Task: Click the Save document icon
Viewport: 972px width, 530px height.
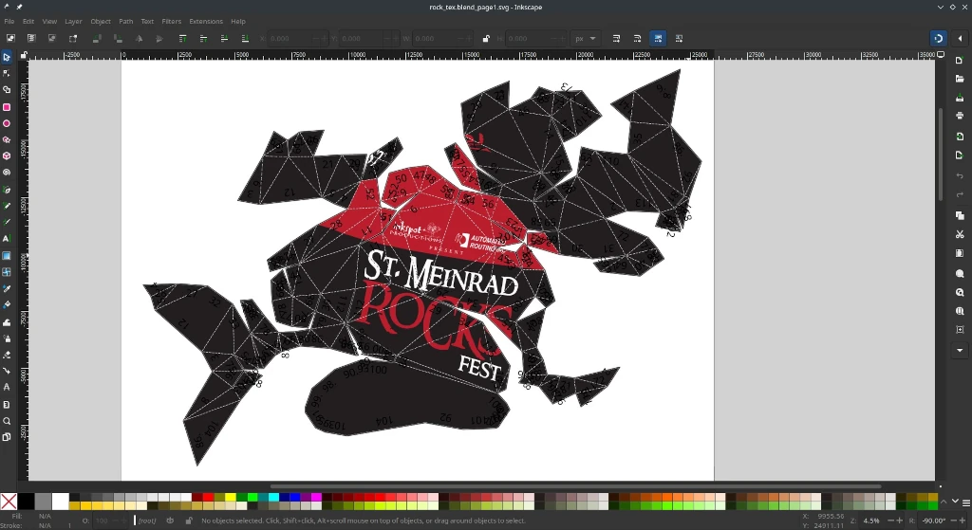Action: (x=960, y=98)
